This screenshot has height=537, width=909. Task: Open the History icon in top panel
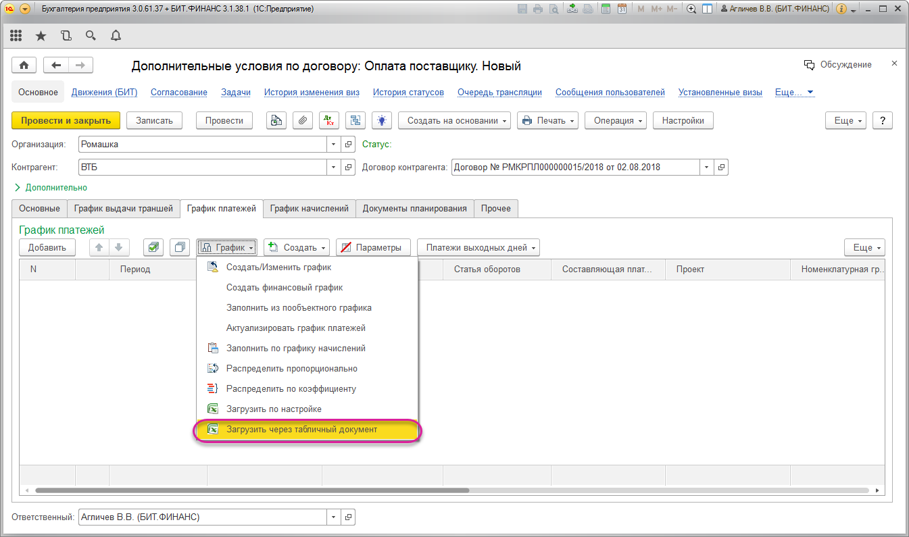(66, 35)
